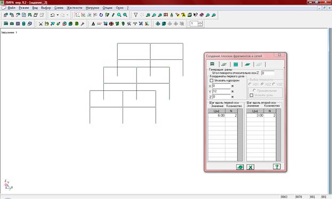Click the magnifier zoom-in icon

[x=119, y=15]
